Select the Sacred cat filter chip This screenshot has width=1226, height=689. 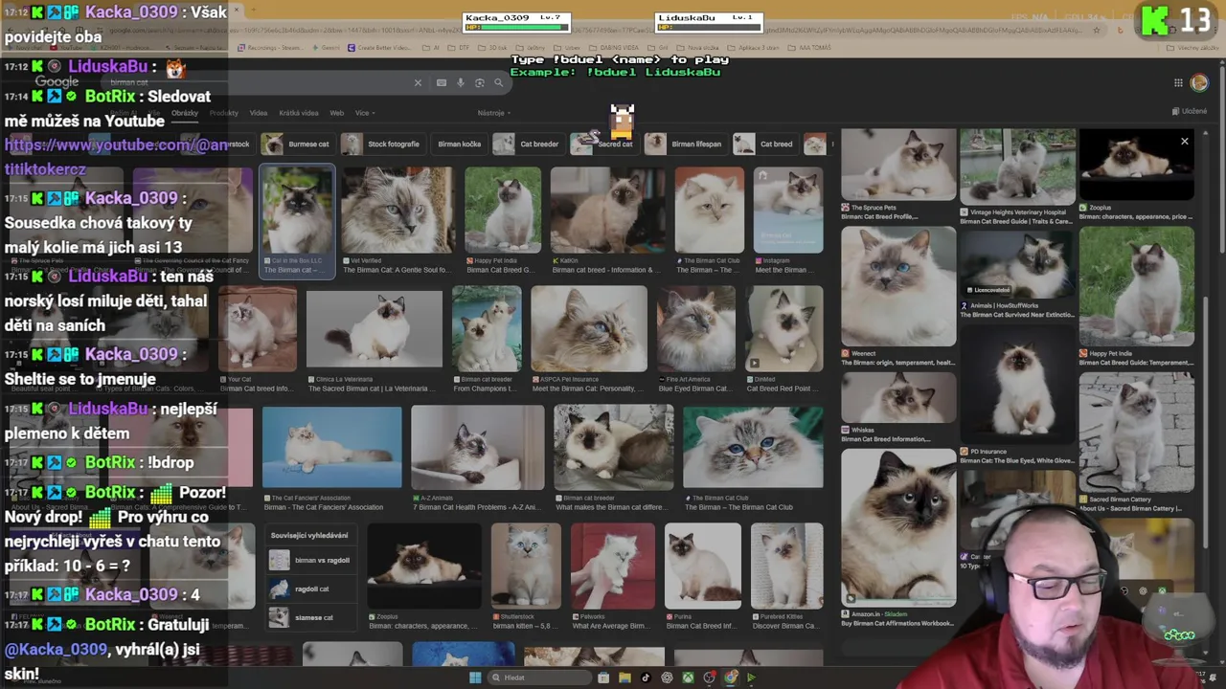tap(602, 144)
